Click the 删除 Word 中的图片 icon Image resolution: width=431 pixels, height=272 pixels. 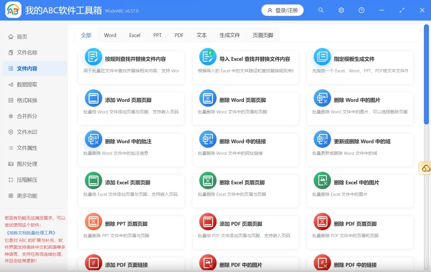(x=322, y=98)
